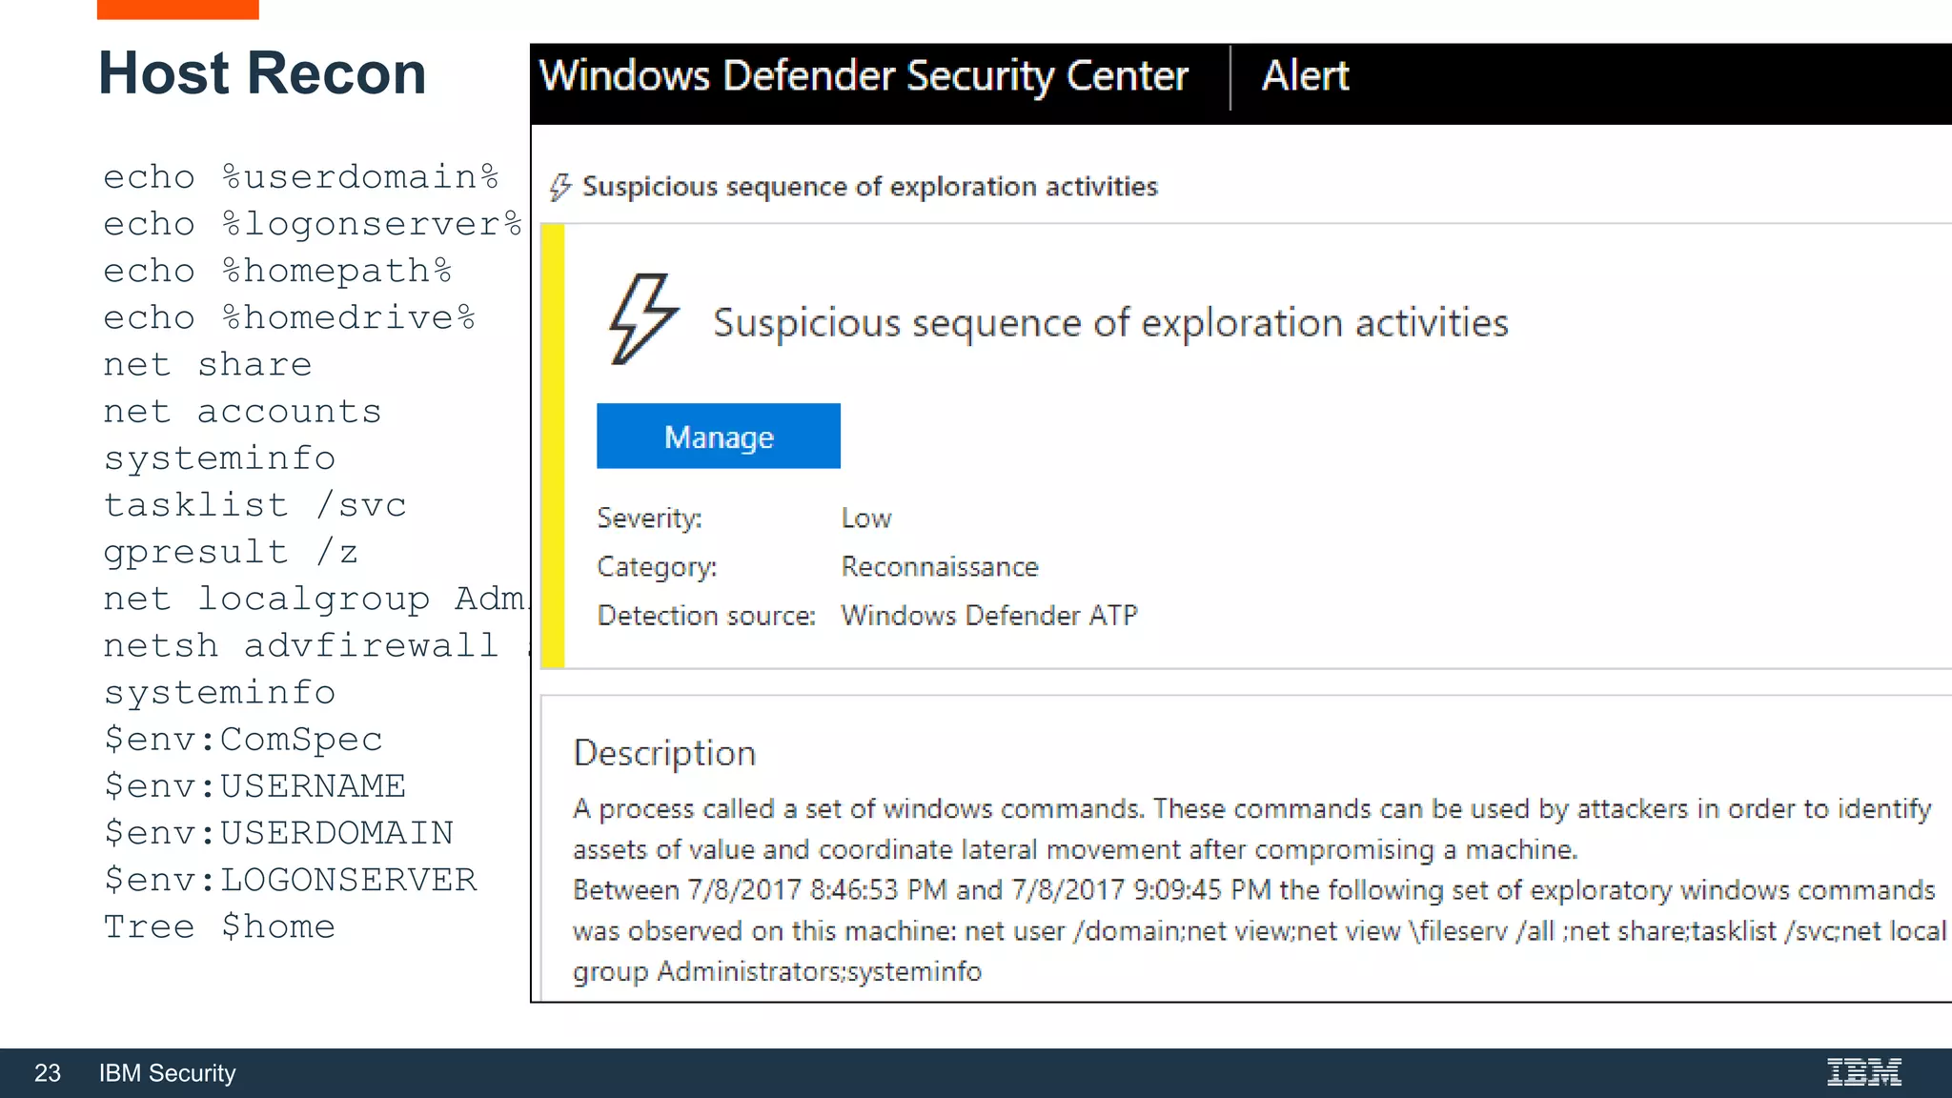This screenshot has height=1098, width=1952.
Task: Click the Windows Defender Security Center title
Action: tap(864, 76)
